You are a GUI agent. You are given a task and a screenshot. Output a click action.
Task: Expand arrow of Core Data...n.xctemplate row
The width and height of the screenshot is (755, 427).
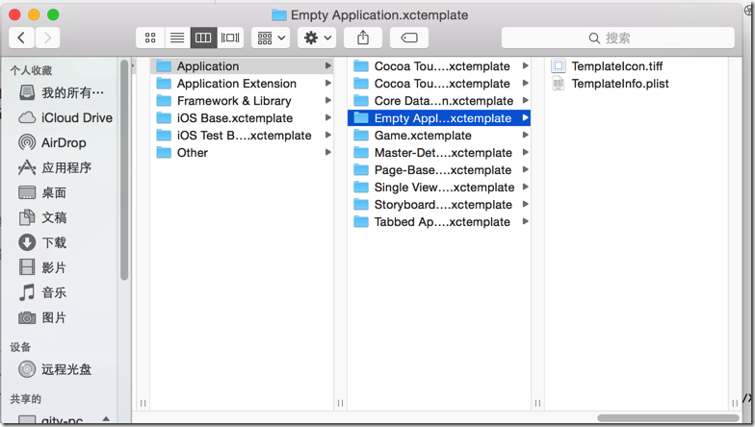click(526, 100)
